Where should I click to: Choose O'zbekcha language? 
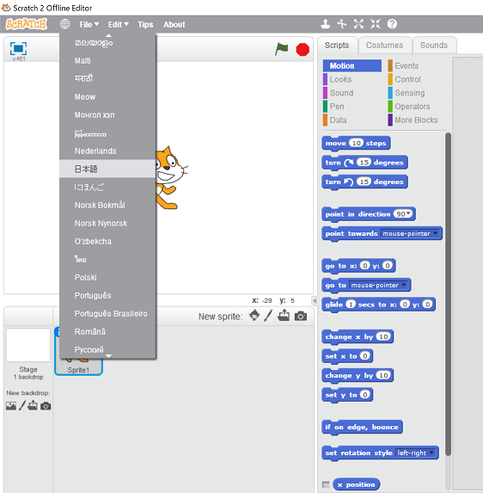tap(107, 242)
